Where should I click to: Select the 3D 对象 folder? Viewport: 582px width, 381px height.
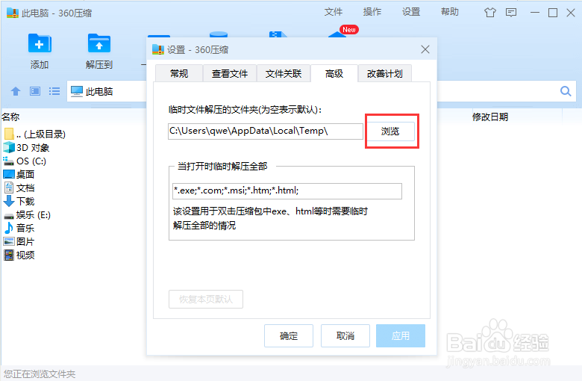(x=26, y=148)
